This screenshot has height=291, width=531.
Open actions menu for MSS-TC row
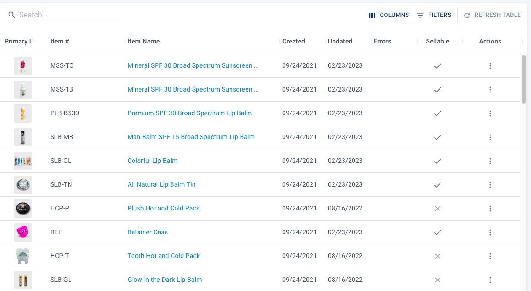(x=490, y=66)
